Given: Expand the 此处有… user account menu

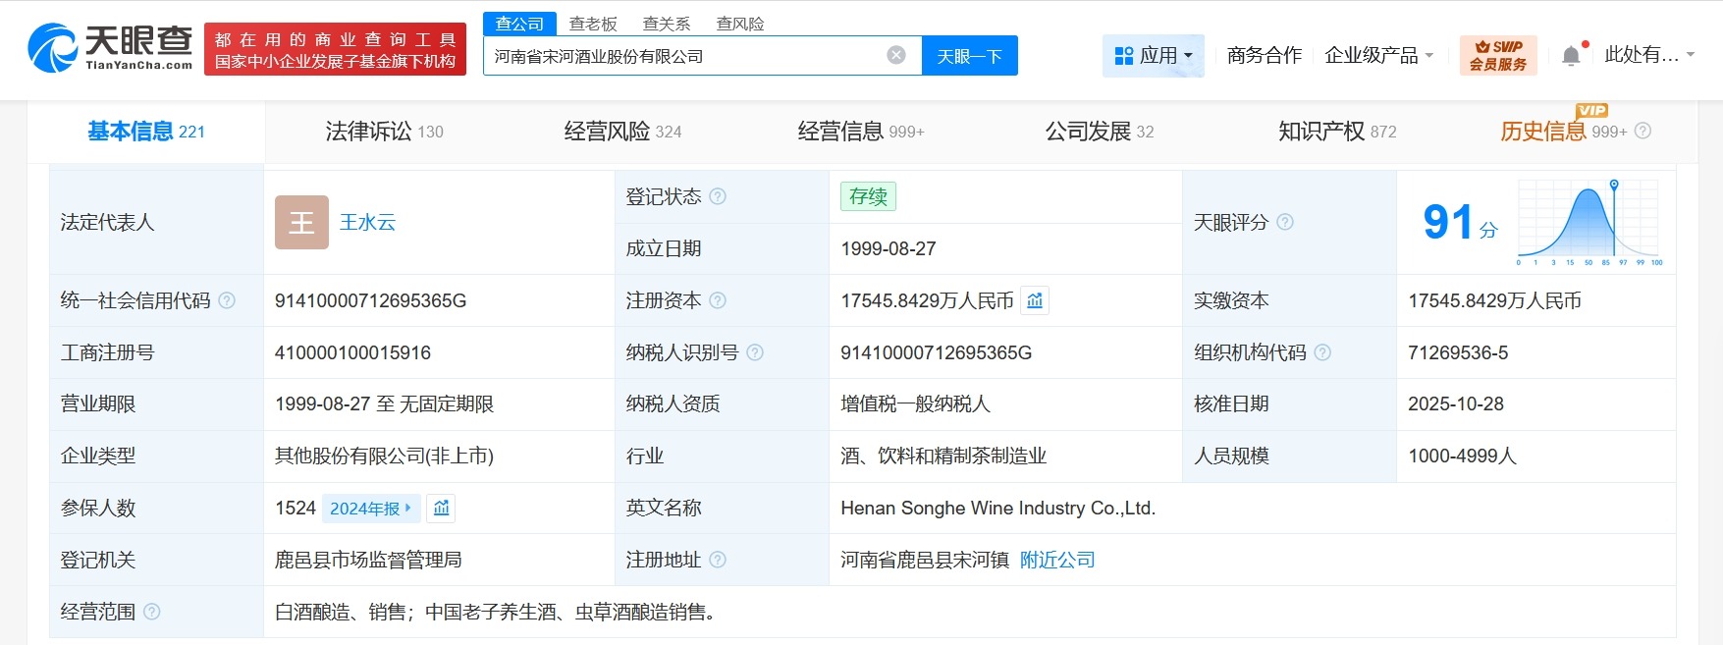Looking at the screenshot, I should 1649,55.
